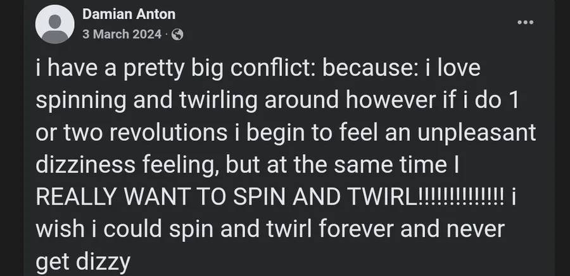
Task: Click the 'wish i could spin and twirl' line
Action: 270,229
